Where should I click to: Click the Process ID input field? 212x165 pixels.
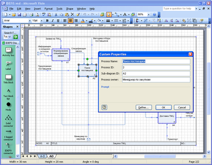coord(156,67)
